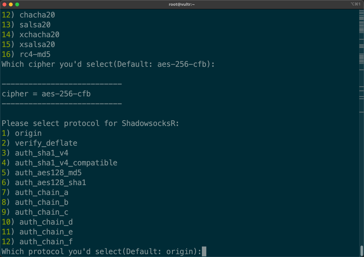
Task: Click the 'auth_chain_f' option text
Action: click(46, 242)
